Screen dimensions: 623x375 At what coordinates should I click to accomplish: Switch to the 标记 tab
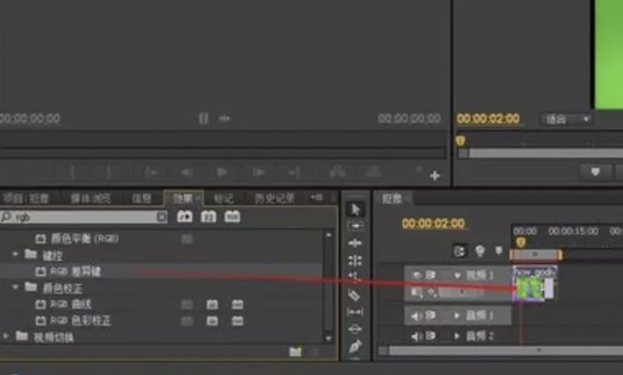[x=224, y=198]
